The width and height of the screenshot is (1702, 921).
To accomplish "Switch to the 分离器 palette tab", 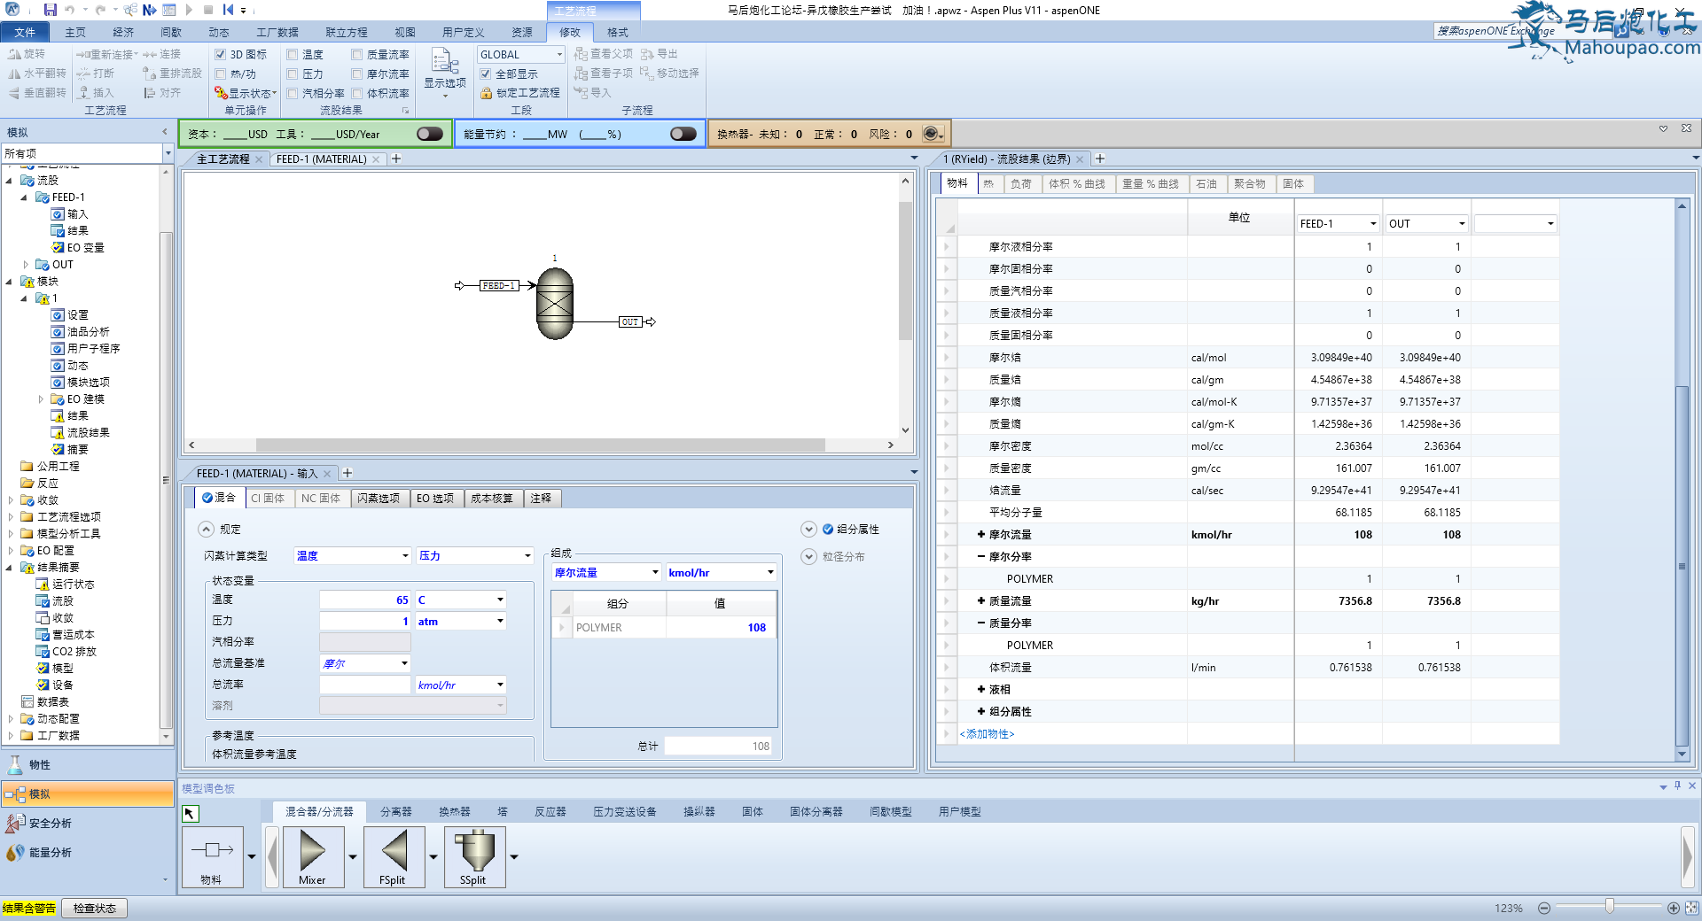I will click(395, 812).
